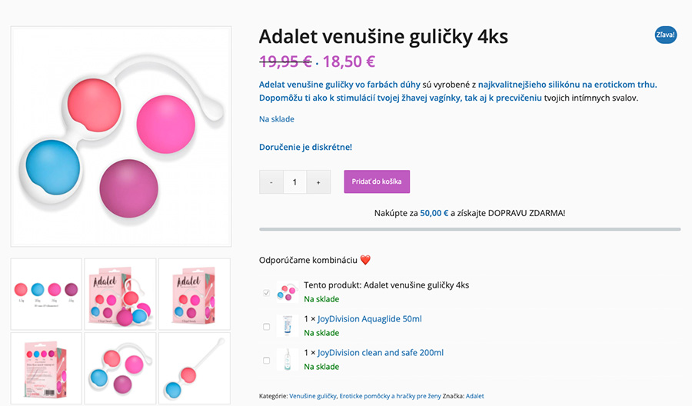Check the JoyDivision clean and safe checkbox
The height and width of the screenshot is (406, 692).
[266, 361]
